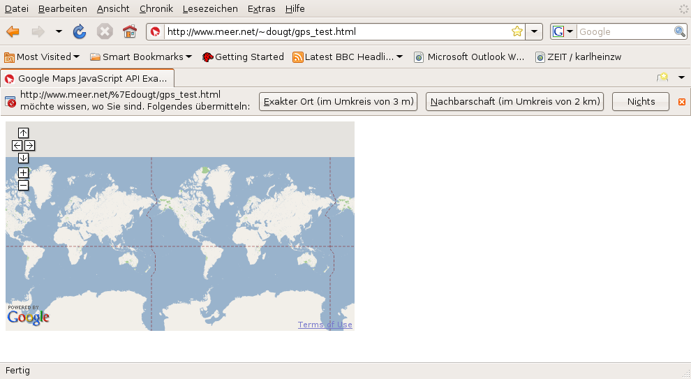Viewport: 691px width, 379px height.
Task: Click the site favicon in the address bar
Action: coord(155,31)
